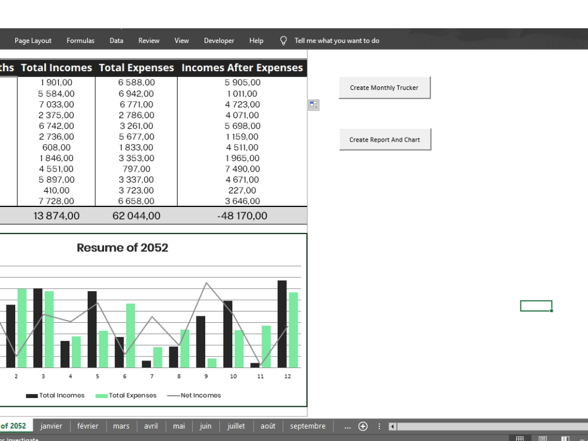The height and width of the screenshot is (441, 588).
Task: Open the Review ribbon tab
Action: click(x=149, y=41)
